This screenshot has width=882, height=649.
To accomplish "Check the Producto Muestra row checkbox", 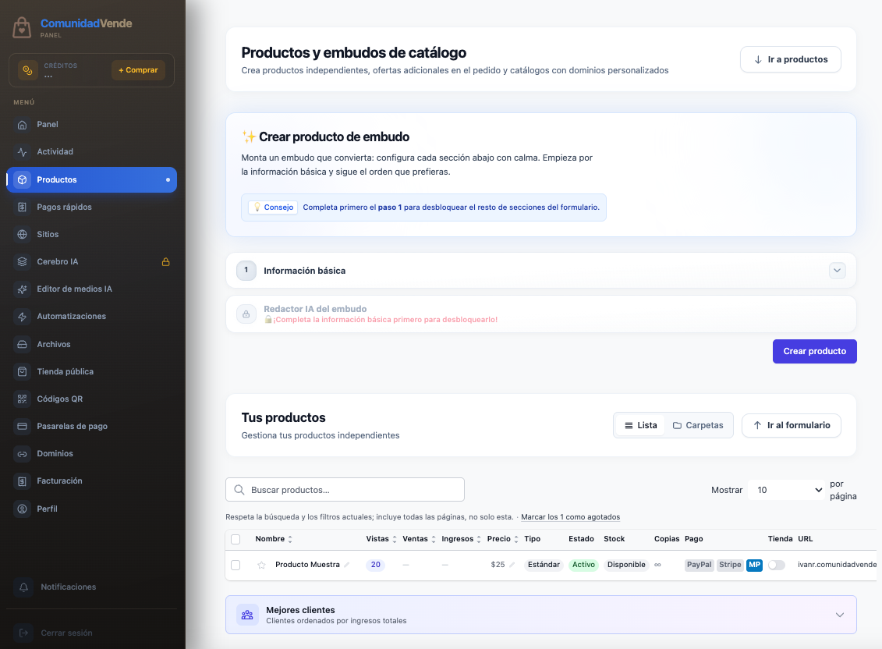I will coord(236,565).
